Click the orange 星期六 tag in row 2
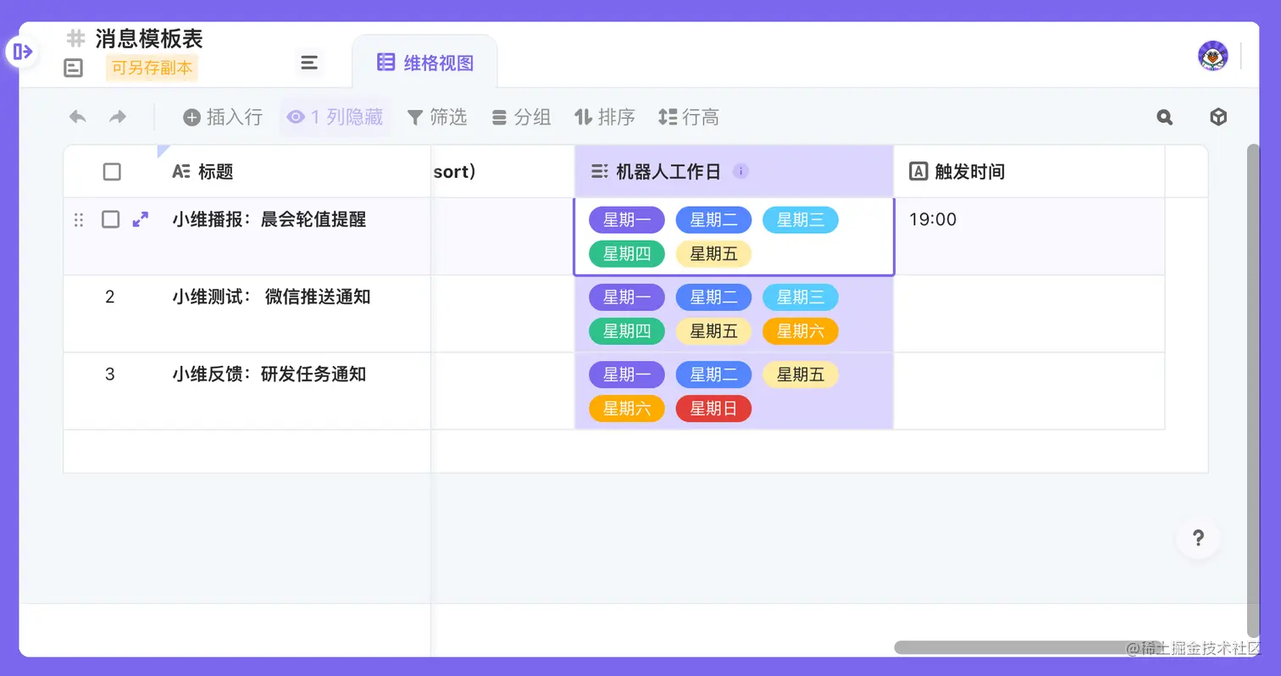 (800, 331)
